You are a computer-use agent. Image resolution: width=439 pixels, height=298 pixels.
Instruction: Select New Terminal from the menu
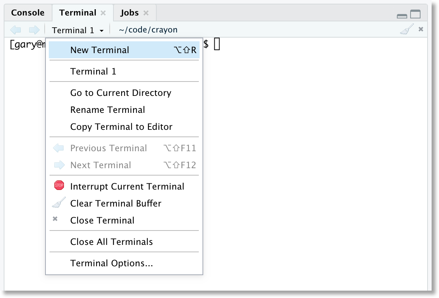coord(100,50)
